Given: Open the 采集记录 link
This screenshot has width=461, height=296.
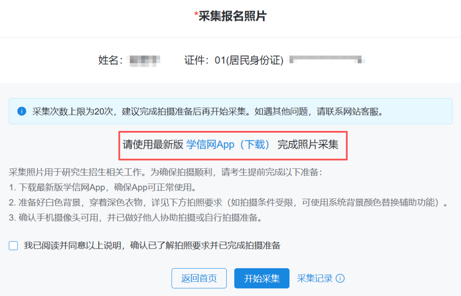Looking at the screenshot, I should tap(315, 278).
